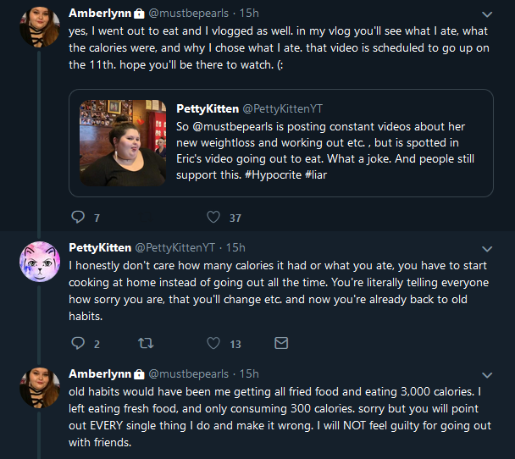
Task: Click the lock icon beside Amberlynn's top name
Action: (x=139, y=14)
